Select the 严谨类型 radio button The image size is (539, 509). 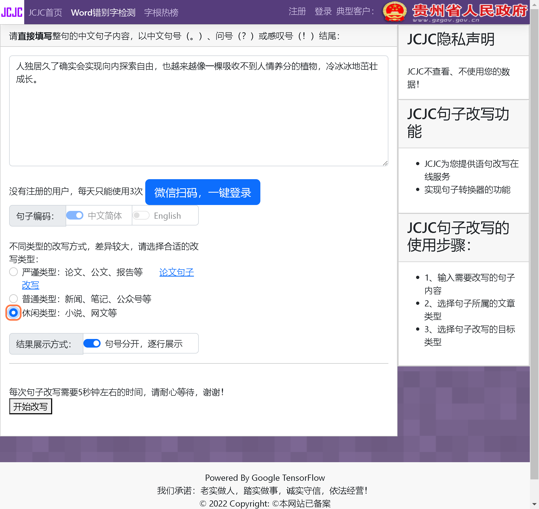[13, 272]
